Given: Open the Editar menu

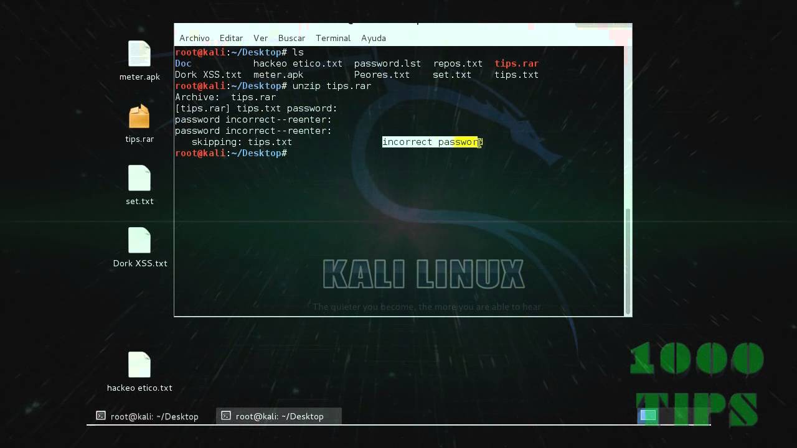Looking at the screenshot, I should click(x=231, y=38).
